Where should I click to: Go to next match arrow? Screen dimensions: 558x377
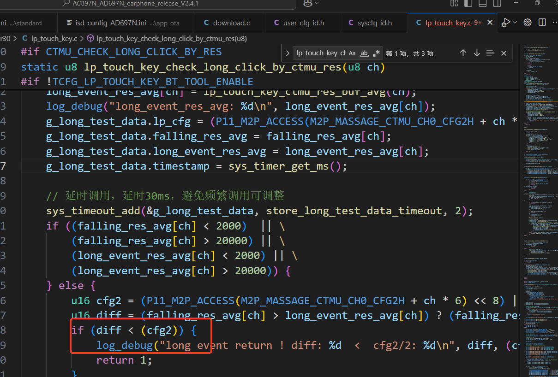(x=477, y=53)
